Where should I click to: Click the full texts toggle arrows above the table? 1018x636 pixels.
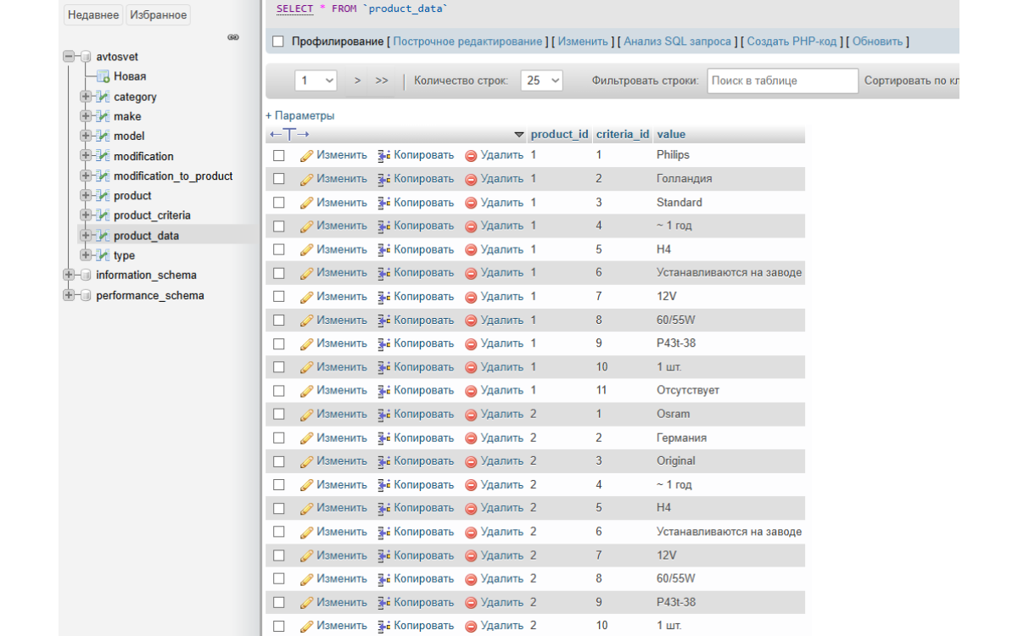(289, 135)
